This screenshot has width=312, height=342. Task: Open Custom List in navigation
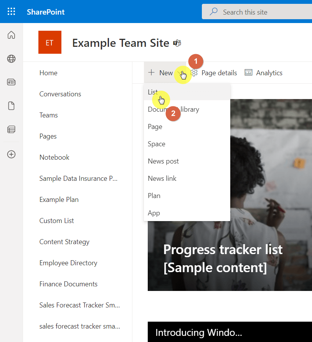tap(56, 221)
